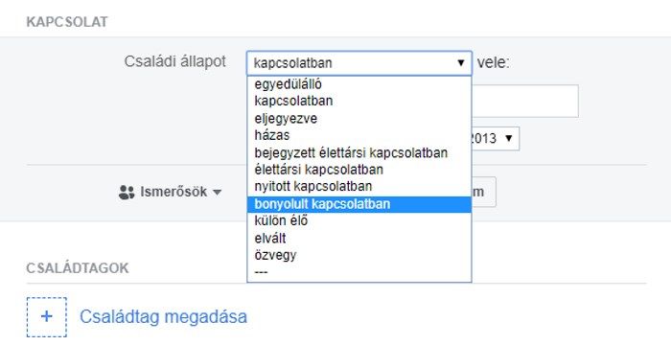Viewport: 671px width, 345px height.
Task: Click the plus icon to add family member
Action: click(x=47, y=317)
